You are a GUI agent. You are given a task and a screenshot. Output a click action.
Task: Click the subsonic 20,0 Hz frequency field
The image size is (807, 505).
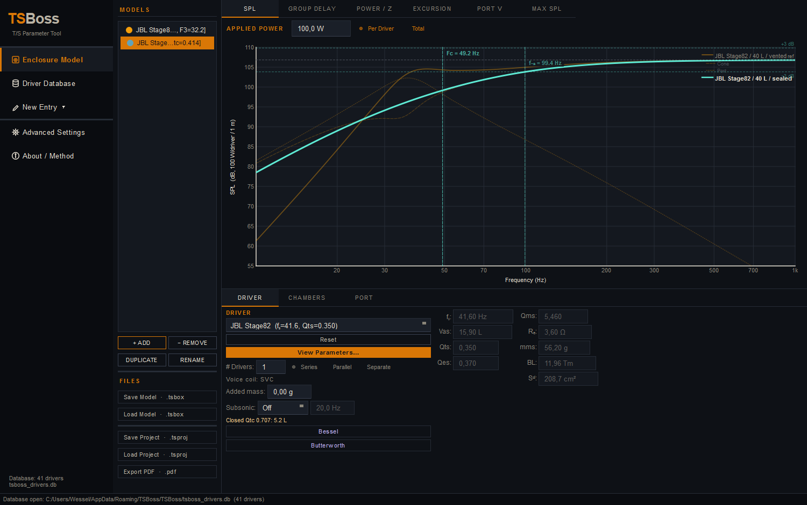coord(332,408)
